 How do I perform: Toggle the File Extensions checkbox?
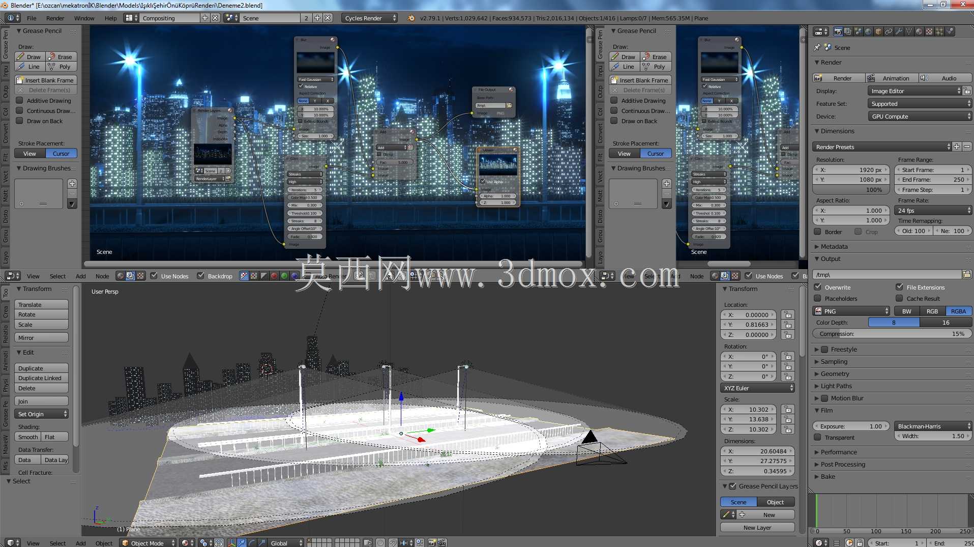(x=900, y=287)
